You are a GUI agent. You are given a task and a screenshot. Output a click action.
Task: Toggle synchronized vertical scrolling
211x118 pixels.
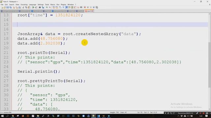click(53, 7)
